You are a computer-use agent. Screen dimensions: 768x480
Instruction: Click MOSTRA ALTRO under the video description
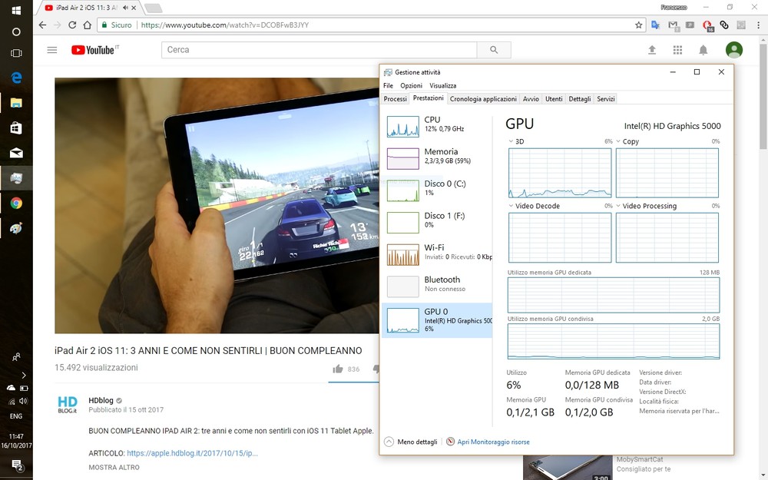click(x=114, y=467)
